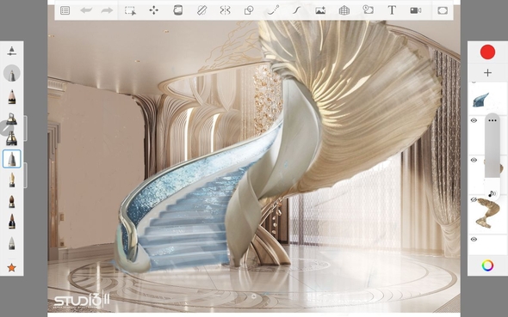Add a new layer with plus button
Image resolution: width=508 pixels, height=317 pixels.
(487, 73)
